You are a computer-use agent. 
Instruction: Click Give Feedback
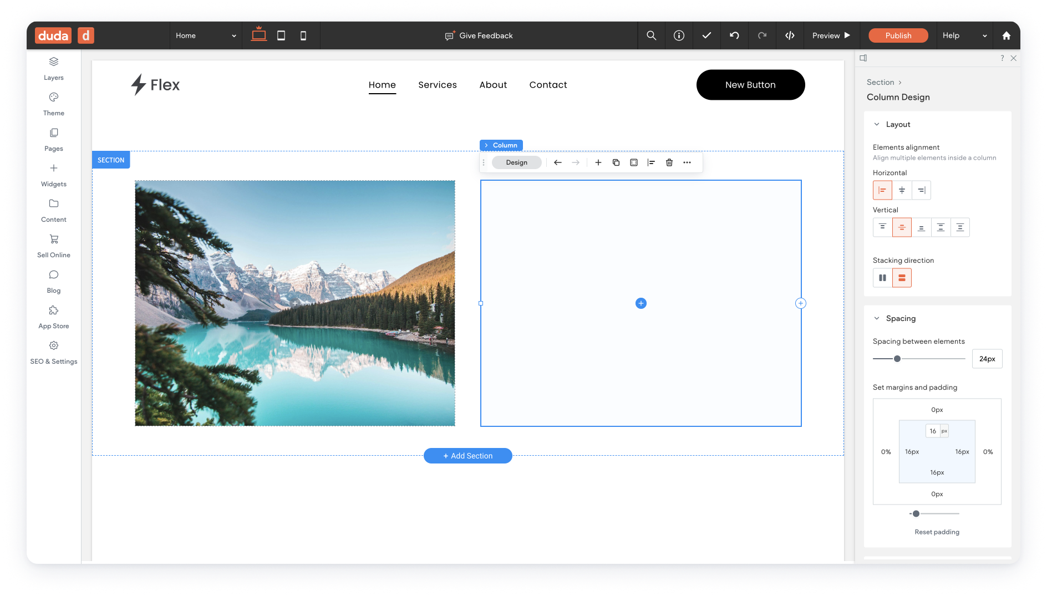479,35
